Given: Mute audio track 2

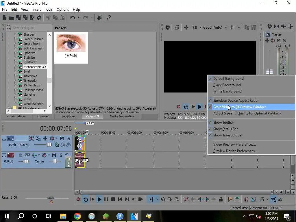Looking at the screenshot, I should tap(54, 155).
